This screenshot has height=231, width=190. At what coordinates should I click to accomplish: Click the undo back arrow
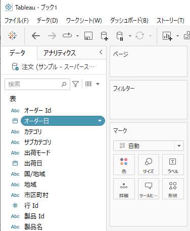pos(36,36)
